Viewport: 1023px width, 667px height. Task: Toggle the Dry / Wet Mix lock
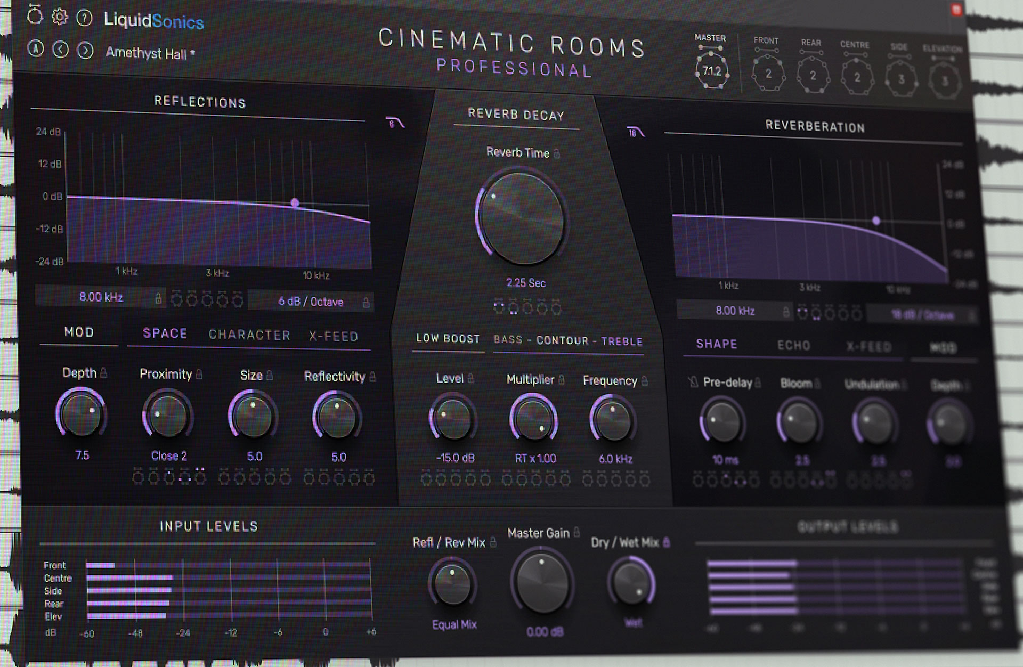click(666, 543)
